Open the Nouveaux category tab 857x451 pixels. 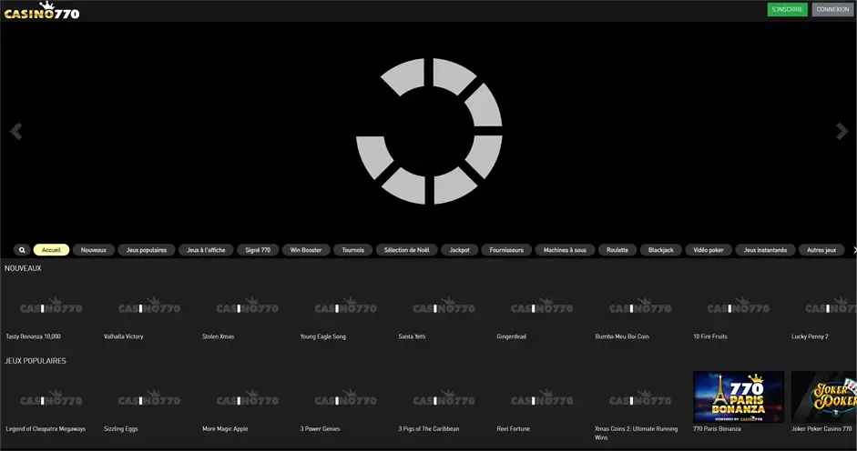point(94,249)
